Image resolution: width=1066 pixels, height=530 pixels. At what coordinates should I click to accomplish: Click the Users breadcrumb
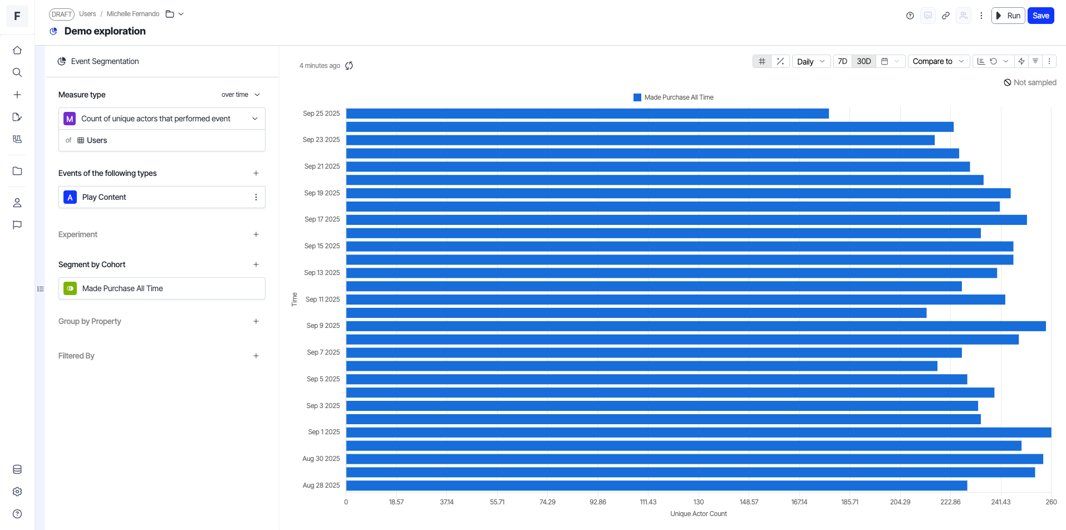click(x=87, y=14)
